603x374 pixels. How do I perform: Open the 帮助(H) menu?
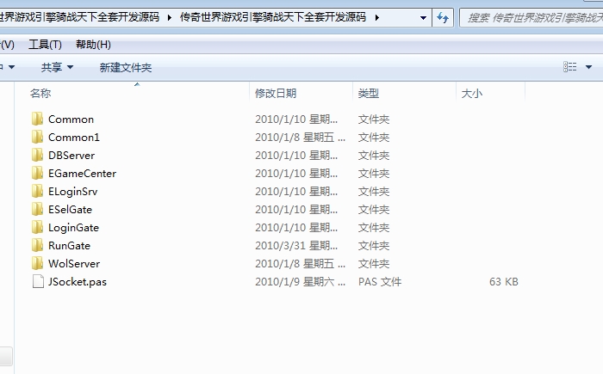tap(93, 45)
